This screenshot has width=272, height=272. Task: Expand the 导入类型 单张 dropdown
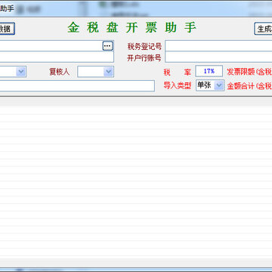click(219, 85)
